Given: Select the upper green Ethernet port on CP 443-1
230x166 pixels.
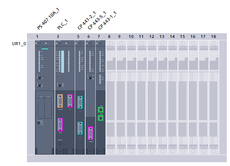Looking at the screenshot, I should [101, 110].
